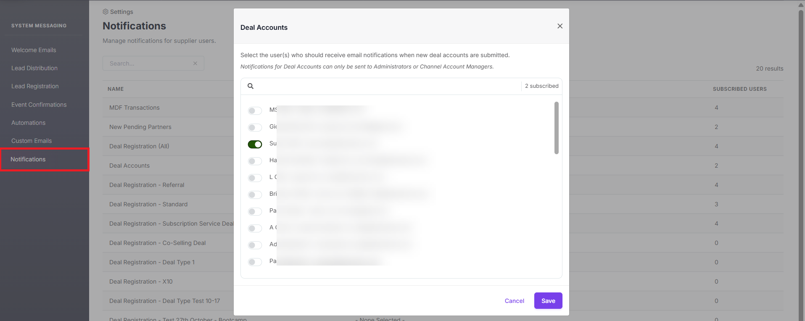
Task: Click the user list scrollbar in dialog
Action: [x=557, y=128]
